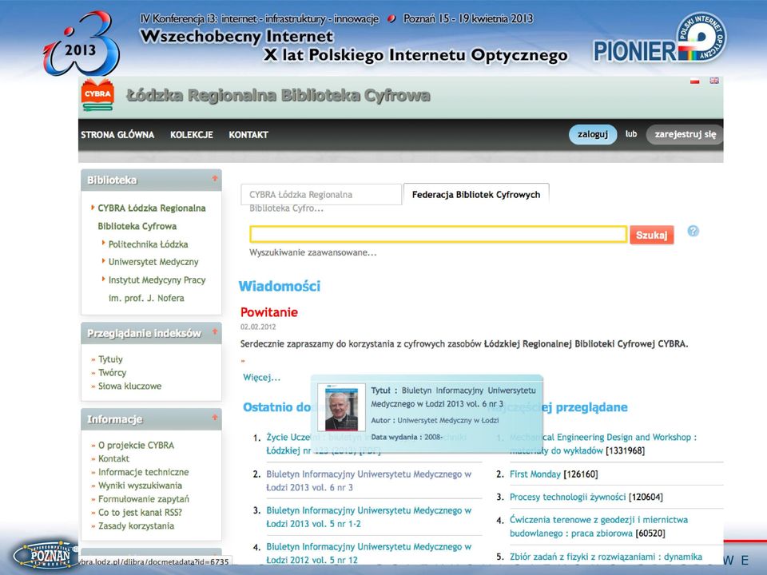Collapse the Przeglądanie indeksów panel arrow
The width and height of the screenshot is (767, 575).
(214, 332)
